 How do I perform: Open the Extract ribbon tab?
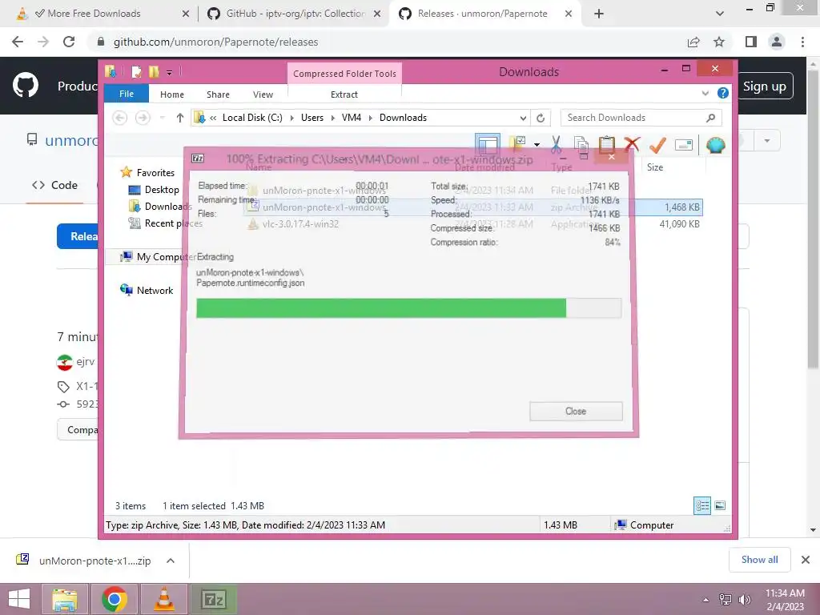click(x=344, y=94)
